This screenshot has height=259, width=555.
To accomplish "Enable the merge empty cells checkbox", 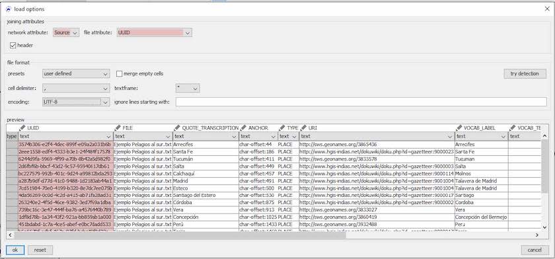I will click(120, 73).
